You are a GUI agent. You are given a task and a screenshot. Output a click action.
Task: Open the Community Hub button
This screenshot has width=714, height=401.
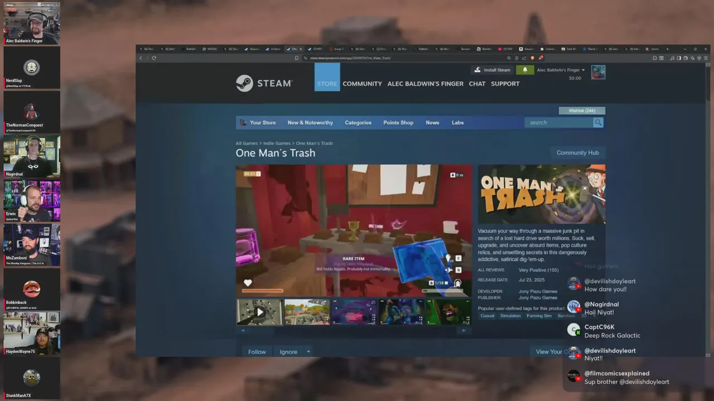pos(577,153)
